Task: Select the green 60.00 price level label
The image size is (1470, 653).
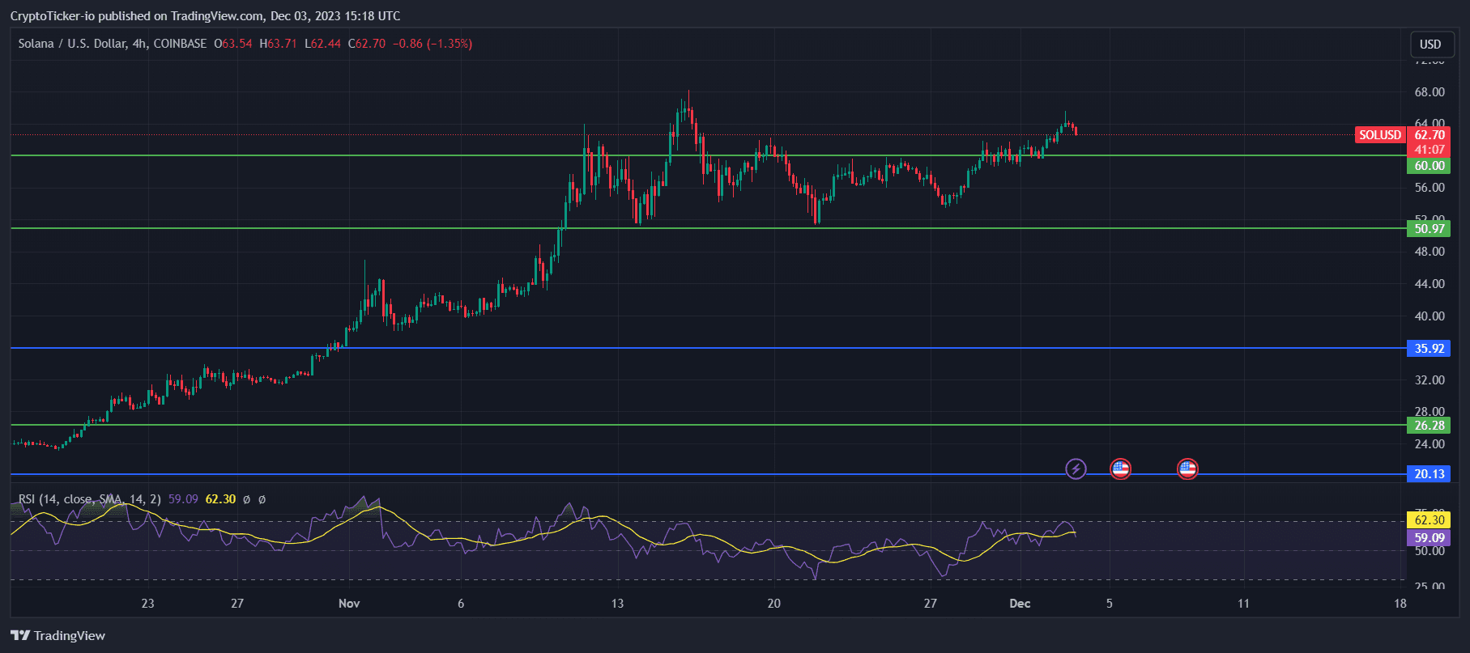Action: (1429, 166)
